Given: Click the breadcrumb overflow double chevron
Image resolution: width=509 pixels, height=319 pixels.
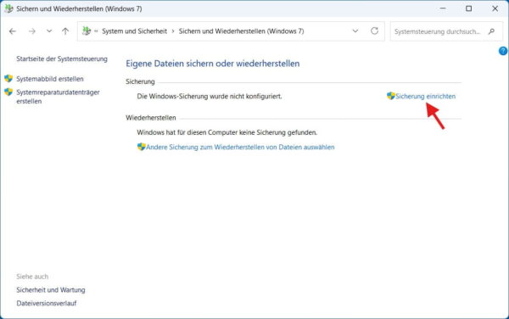Looking at the screenshot, I should [x=96, y=31].
